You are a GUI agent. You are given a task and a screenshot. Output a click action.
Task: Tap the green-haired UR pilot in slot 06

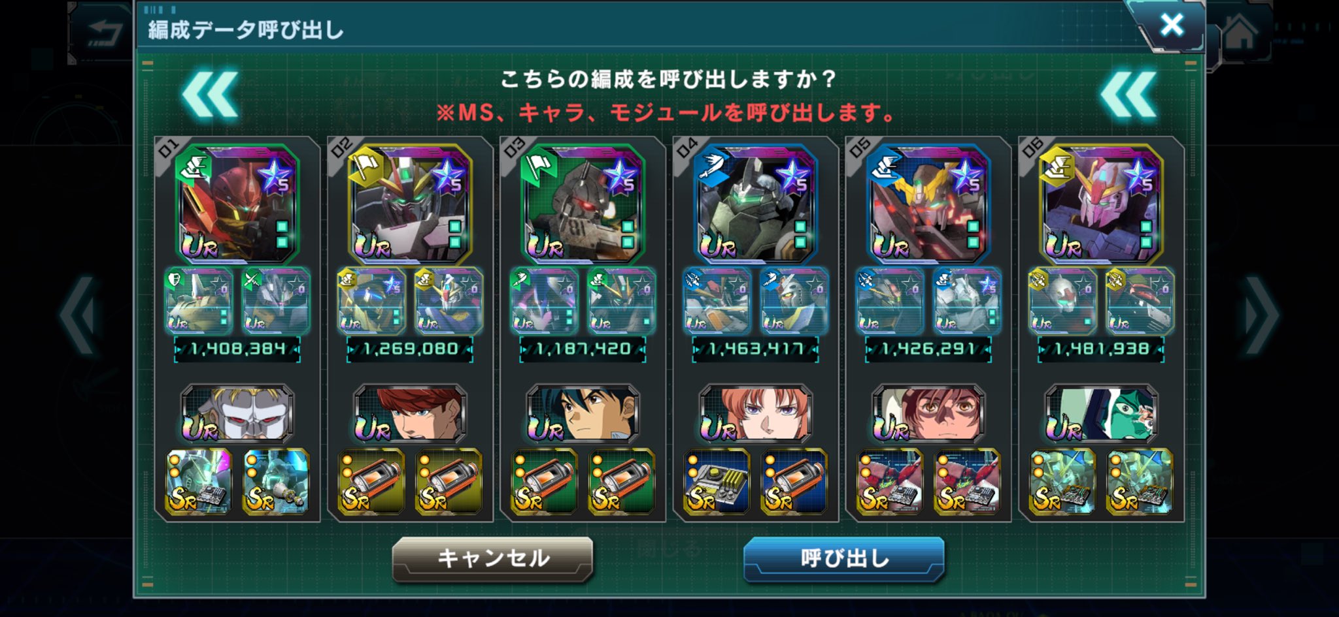(1101, 414)
